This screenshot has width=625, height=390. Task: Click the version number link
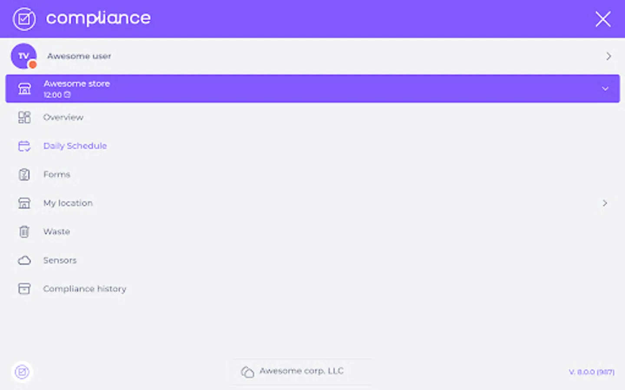pyautogui.click(x=592, y=372)
